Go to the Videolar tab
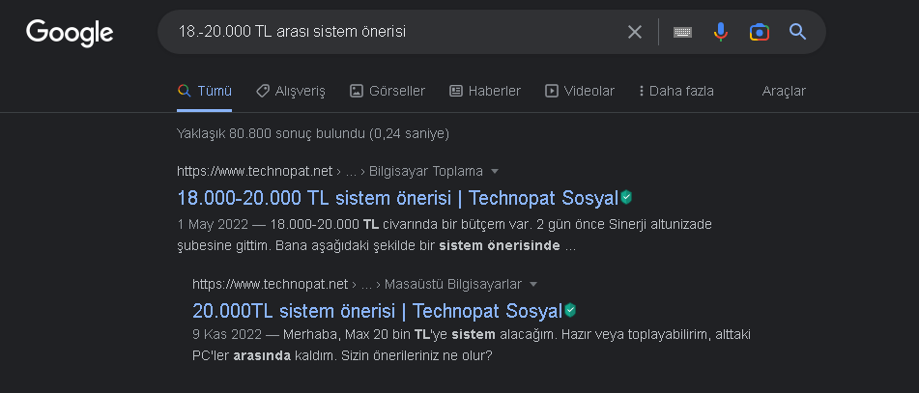The image size is (919, 393). [x=580, y=91]
